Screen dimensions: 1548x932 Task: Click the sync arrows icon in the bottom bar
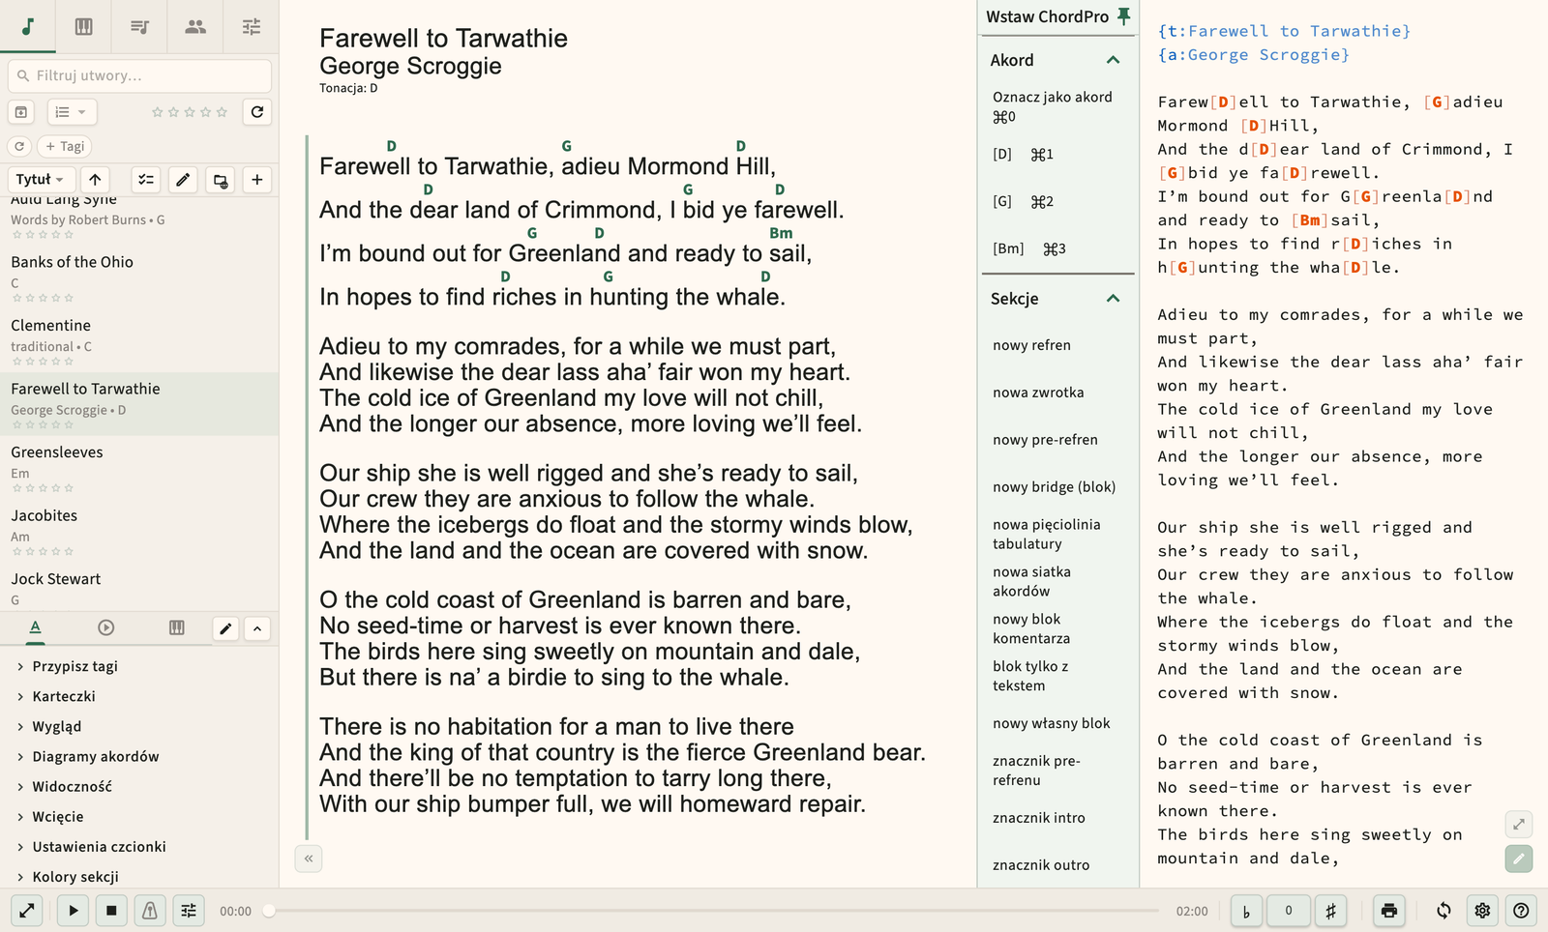[x=1444, y=911]
